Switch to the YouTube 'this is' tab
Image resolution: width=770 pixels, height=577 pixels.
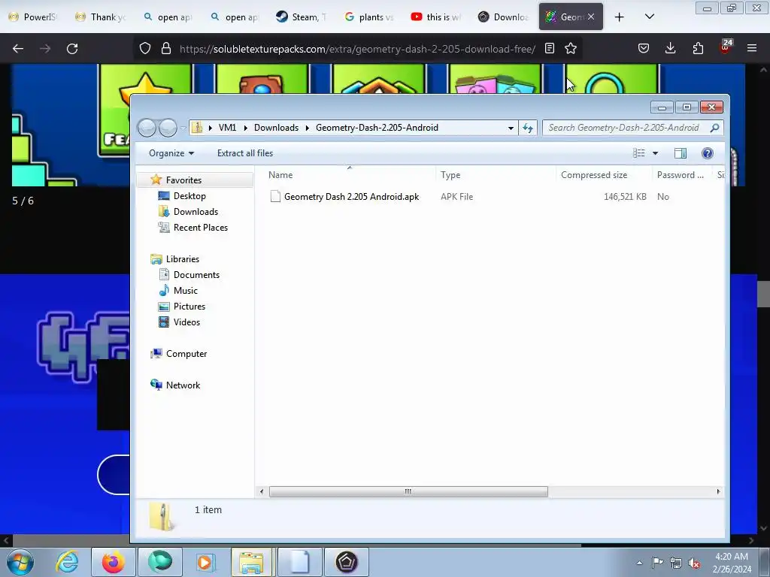click(x=436, y=17)
